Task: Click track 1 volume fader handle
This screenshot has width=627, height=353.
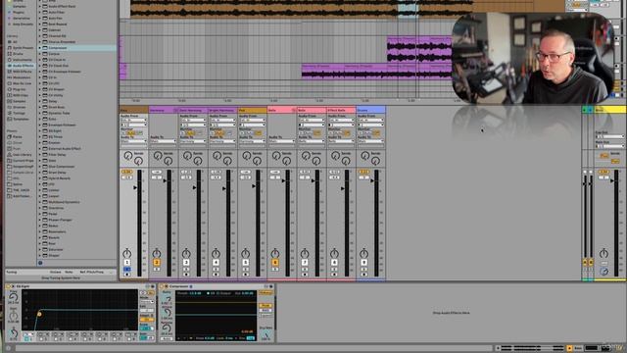Action: (135, 187)
